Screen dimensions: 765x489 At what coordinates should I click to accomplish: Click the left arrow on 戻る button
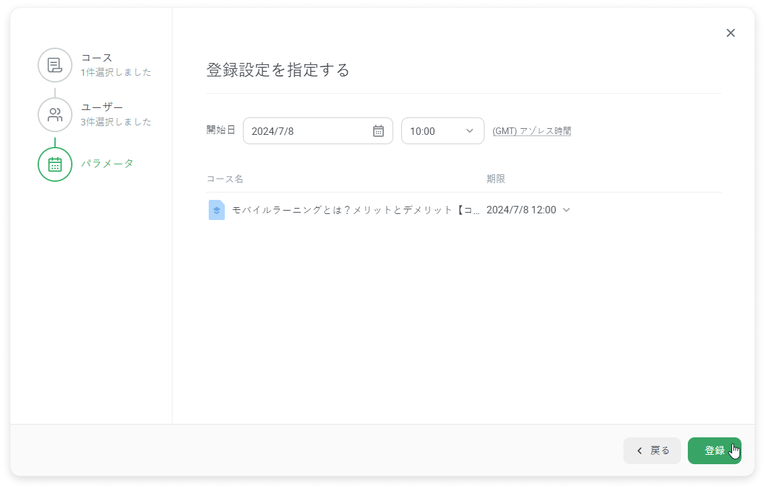click(x=640, y=451)
